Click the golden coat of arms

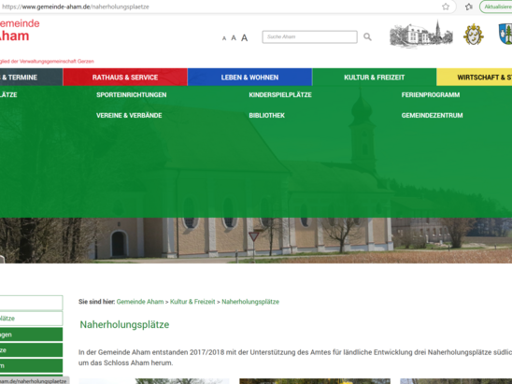coord(474,35)
